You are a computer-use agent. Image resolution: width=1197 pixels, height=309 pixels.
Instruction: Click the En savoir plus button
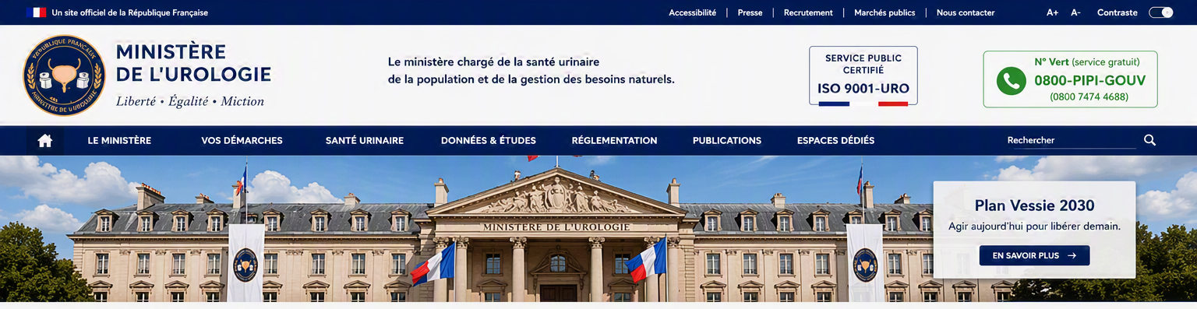pyautogui.click(x=1034, y=255)
